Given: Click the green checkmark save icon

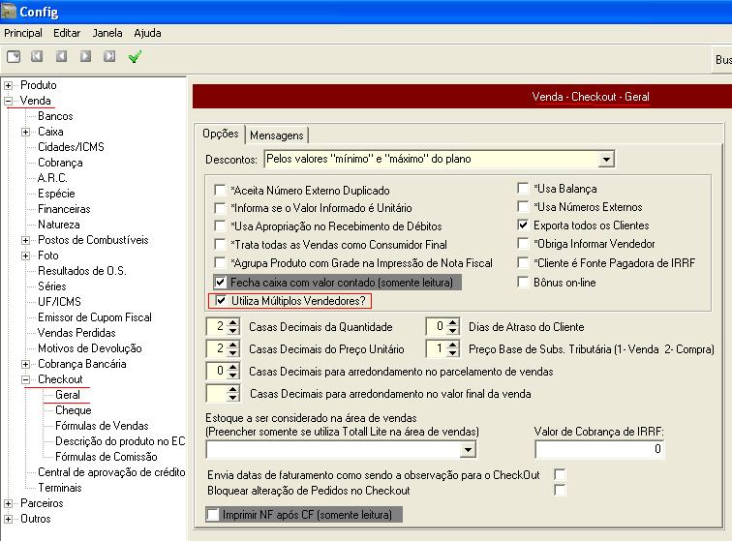Looking at the screenshot, I should click(x=135, y=57).
